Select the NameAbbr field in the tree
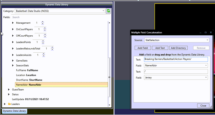Image resolution: width=215 pixels, height=115 pixels. (x=28, y=85)
